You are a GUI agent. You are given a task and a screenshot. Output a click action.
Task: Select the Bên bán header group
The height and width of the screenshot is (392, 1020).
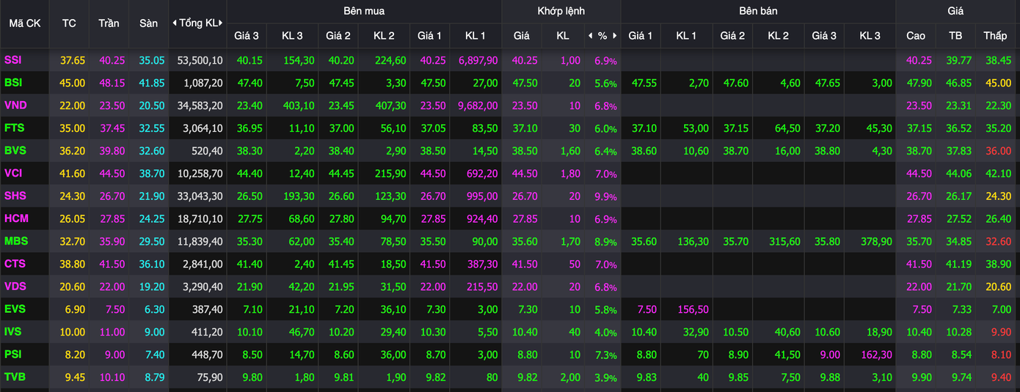758,11
